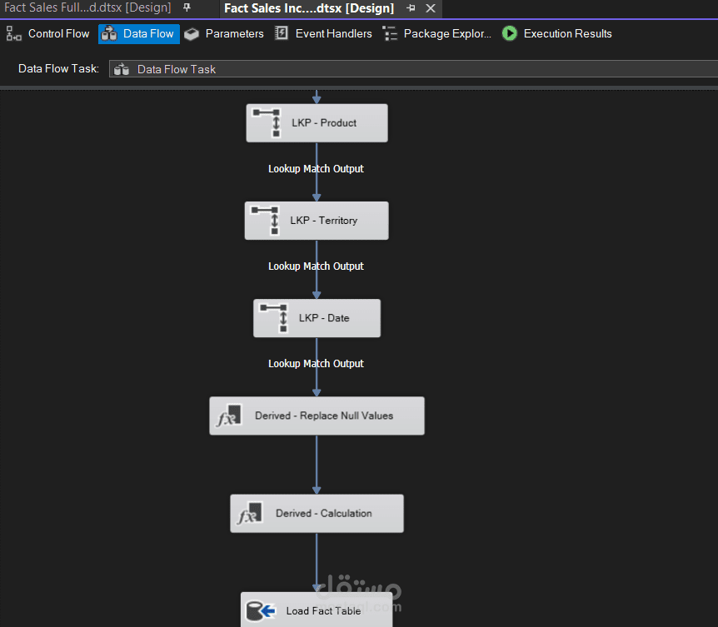The height and width of the screenshot is (627, 718).
Task: Select the LKP - Date component
Action: [x=317, y=318]
